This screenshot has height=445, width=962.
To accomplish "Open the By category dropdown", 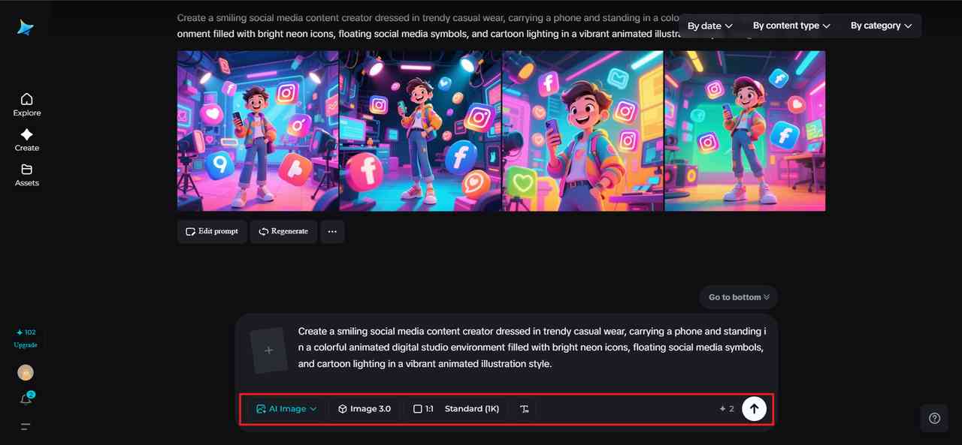I will coord(881,26).
